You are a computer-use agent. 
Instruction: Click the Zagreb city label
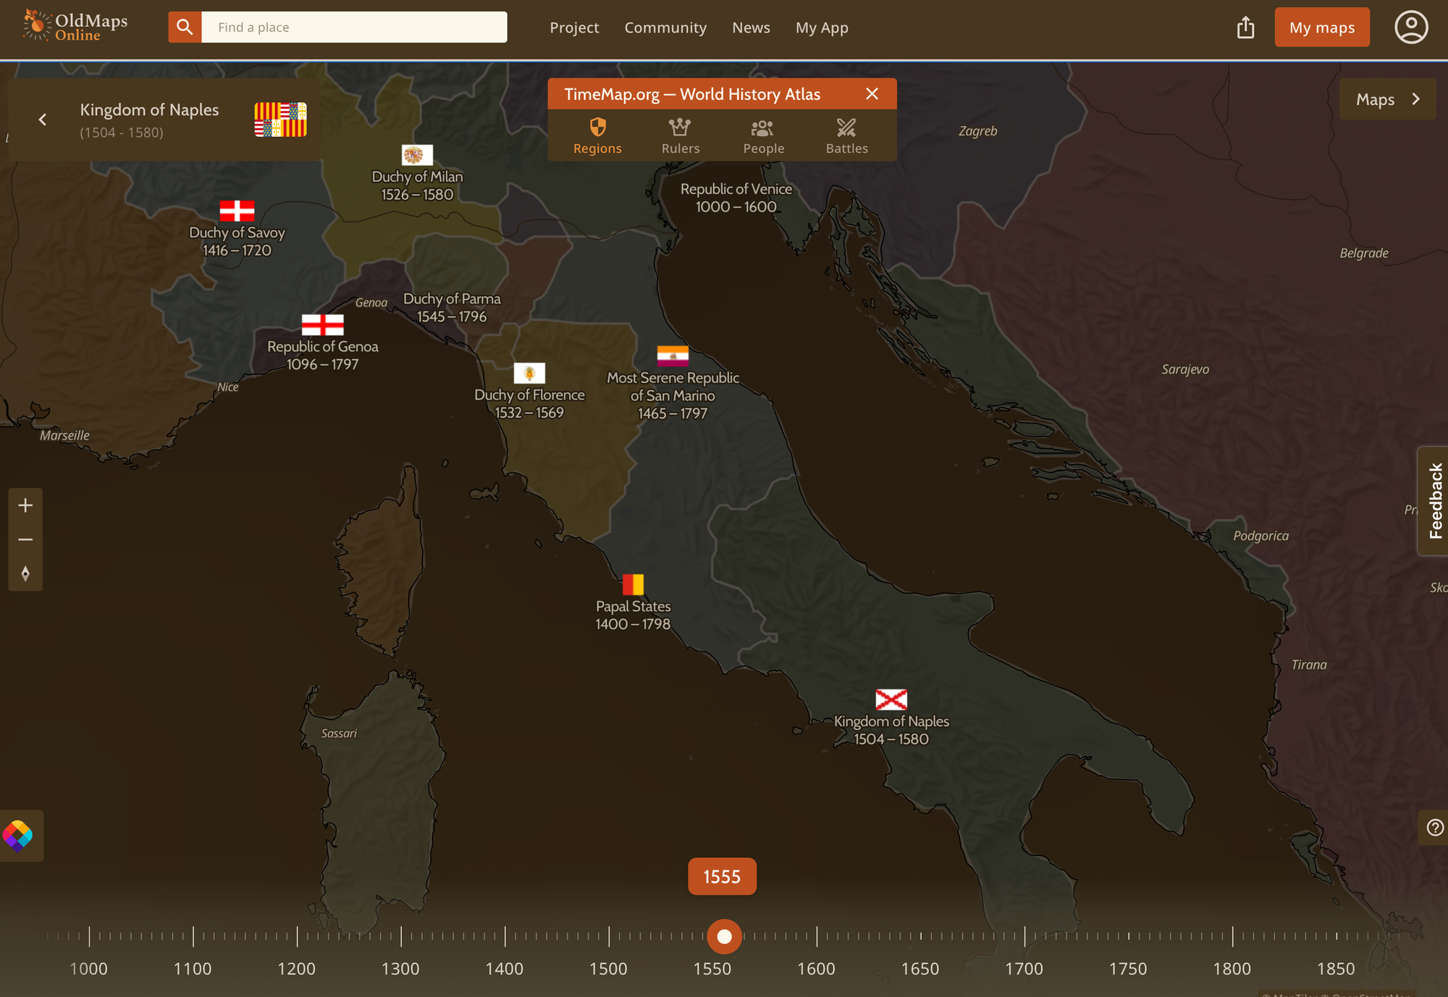tap(977, 131)
